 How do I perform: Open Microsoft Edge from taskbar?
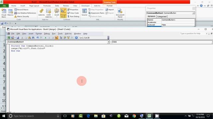tap(88, 116)
